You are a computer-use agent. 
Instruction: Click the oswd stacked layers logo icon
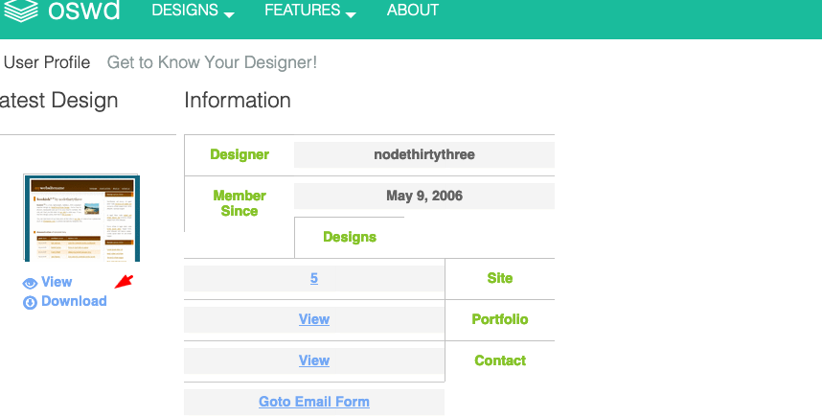point(21,10)
